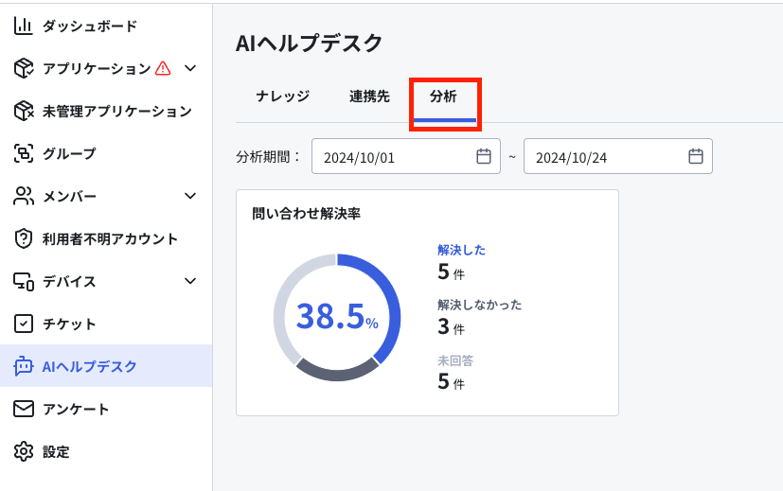The image size is (783, 491).
Task: Click the デバイス sidebar label
Action: coord(69,281)
